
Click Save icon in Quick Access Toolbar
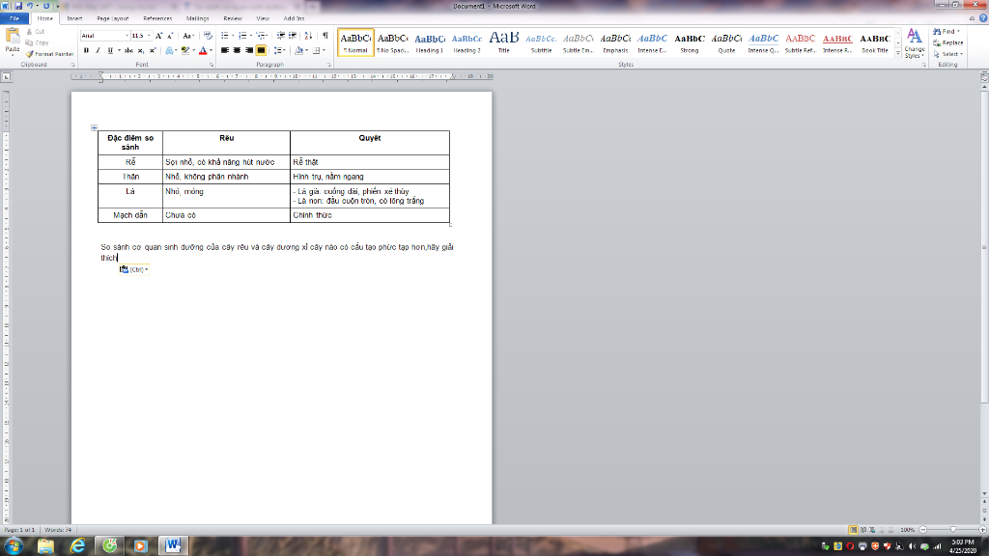click(x=18, y=6)
